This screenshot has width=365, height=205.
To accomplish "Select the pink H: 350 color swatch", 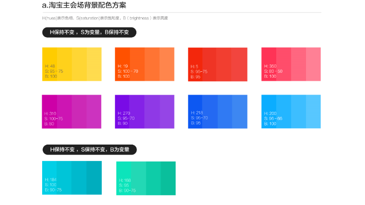I will pos(291,64).
